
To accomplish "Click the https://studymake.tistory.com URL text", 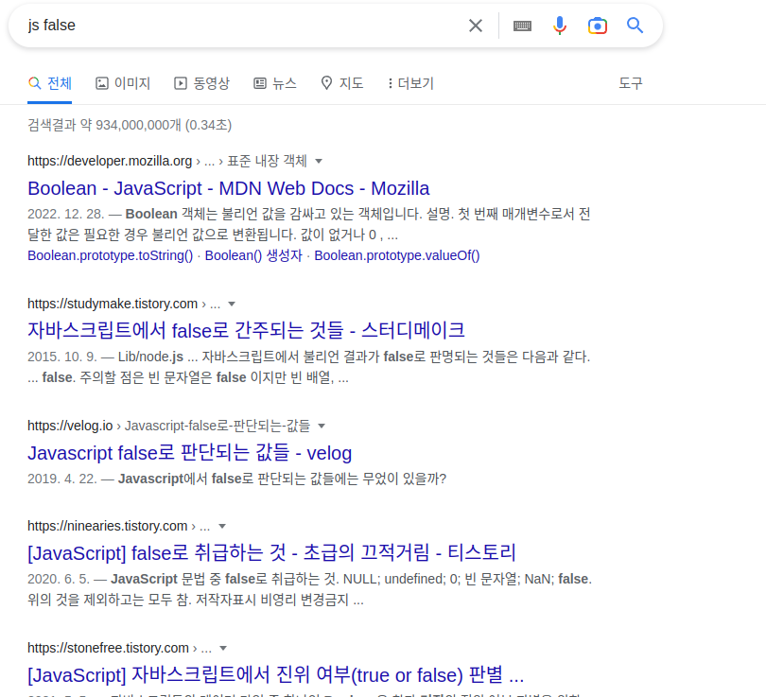I will click(x=113, y=304).
